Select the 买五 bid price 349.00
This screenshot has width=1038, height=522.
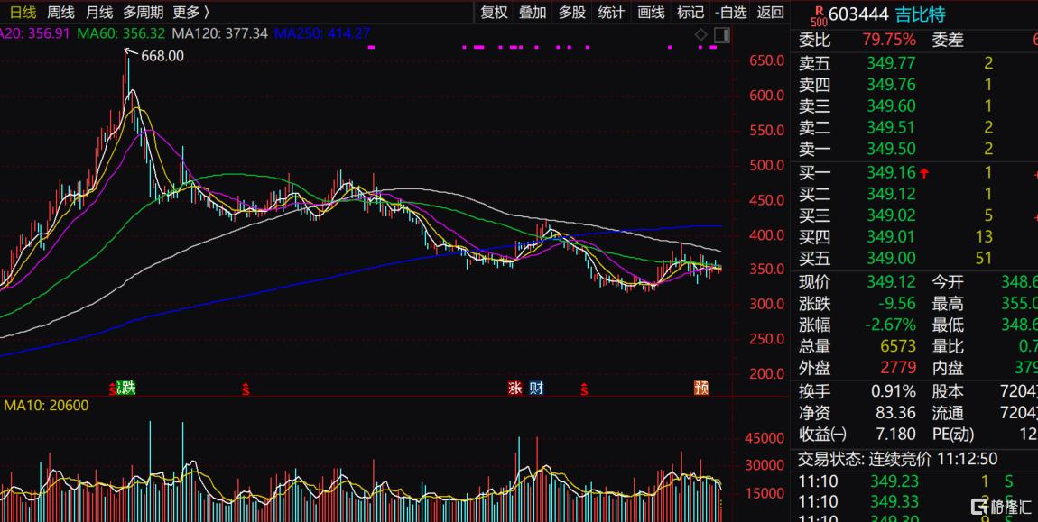pos(891,258)
